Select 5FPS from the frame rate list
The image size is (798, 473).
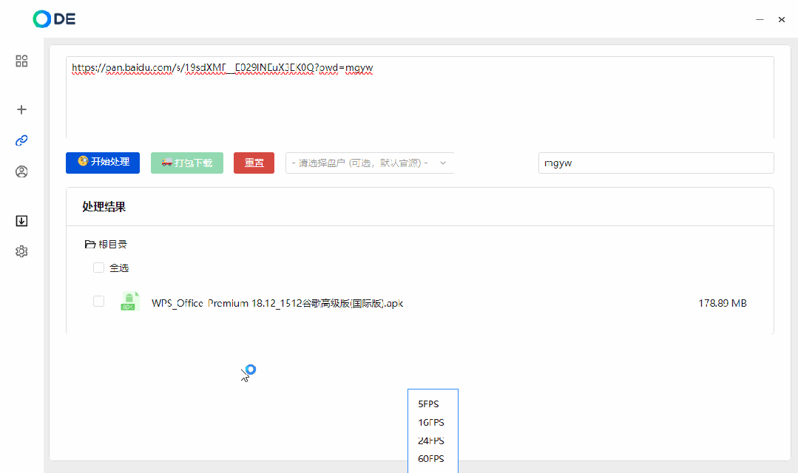(x=428, y=404)
